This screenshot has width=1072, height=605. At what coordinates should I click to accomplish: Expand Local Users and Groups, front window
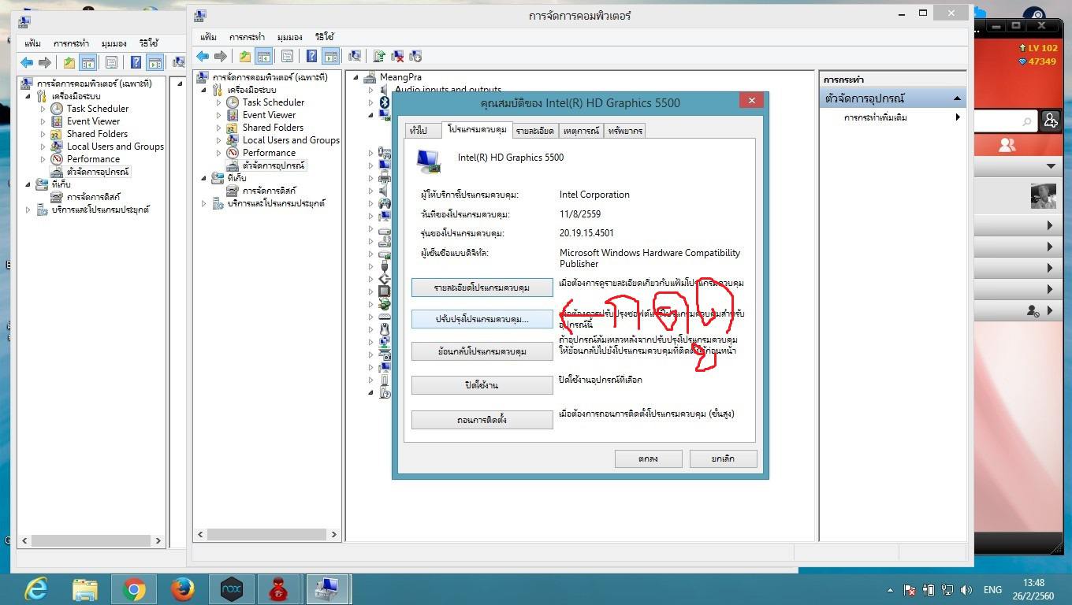pos(219,140)
